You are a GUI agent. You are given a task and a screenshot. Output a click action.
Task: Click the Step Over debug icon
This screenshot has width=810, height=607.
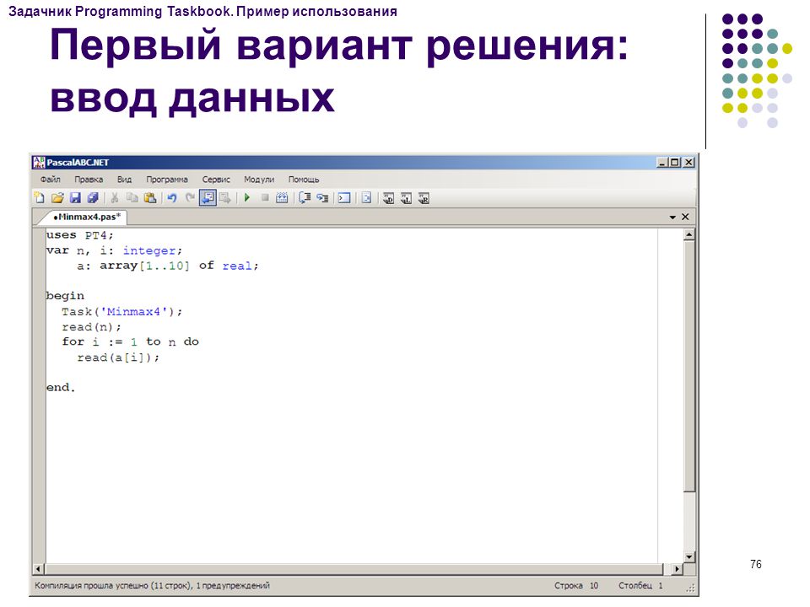click(x=305, y=198)
